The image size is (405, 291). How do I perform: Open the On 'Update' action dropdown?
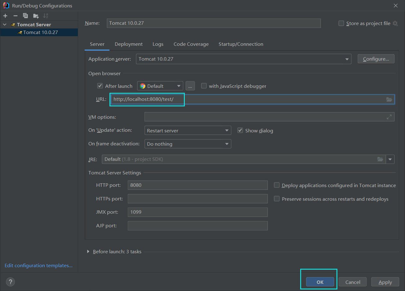tap(188, 131)
